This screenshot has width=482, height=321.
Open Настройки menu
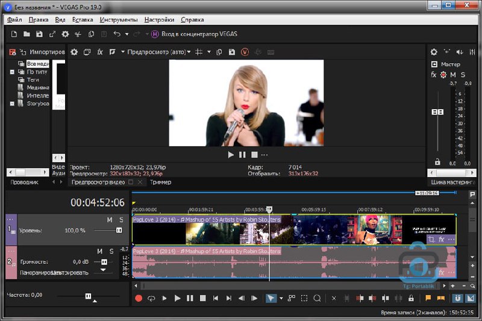(159, 20)
